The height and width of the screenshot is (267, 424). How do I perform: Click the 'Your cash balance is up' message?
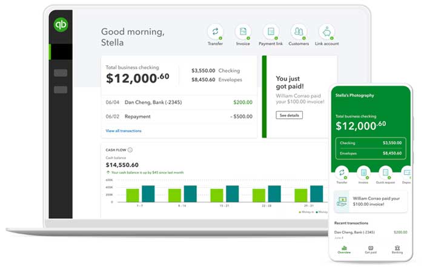tap(147, 173)
